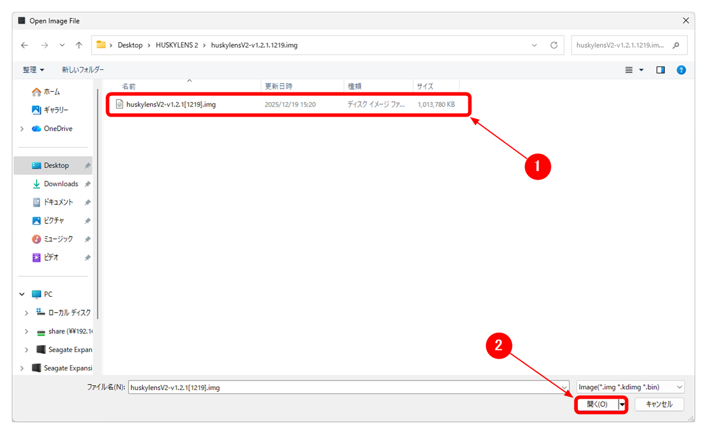Screen dimensions: 707x434
Task: Toggle the preview pane icon
Action: (660, 70)
